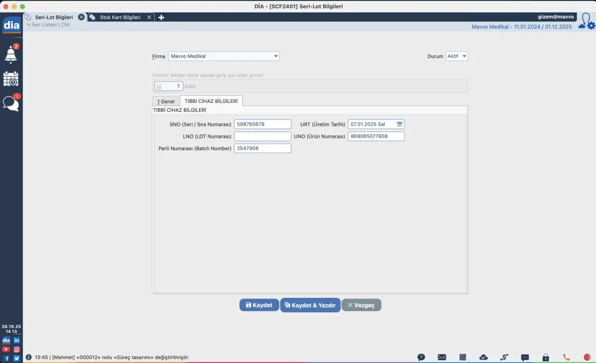
Task: Open the calendar scheduler icon
Action: [10, 79]
